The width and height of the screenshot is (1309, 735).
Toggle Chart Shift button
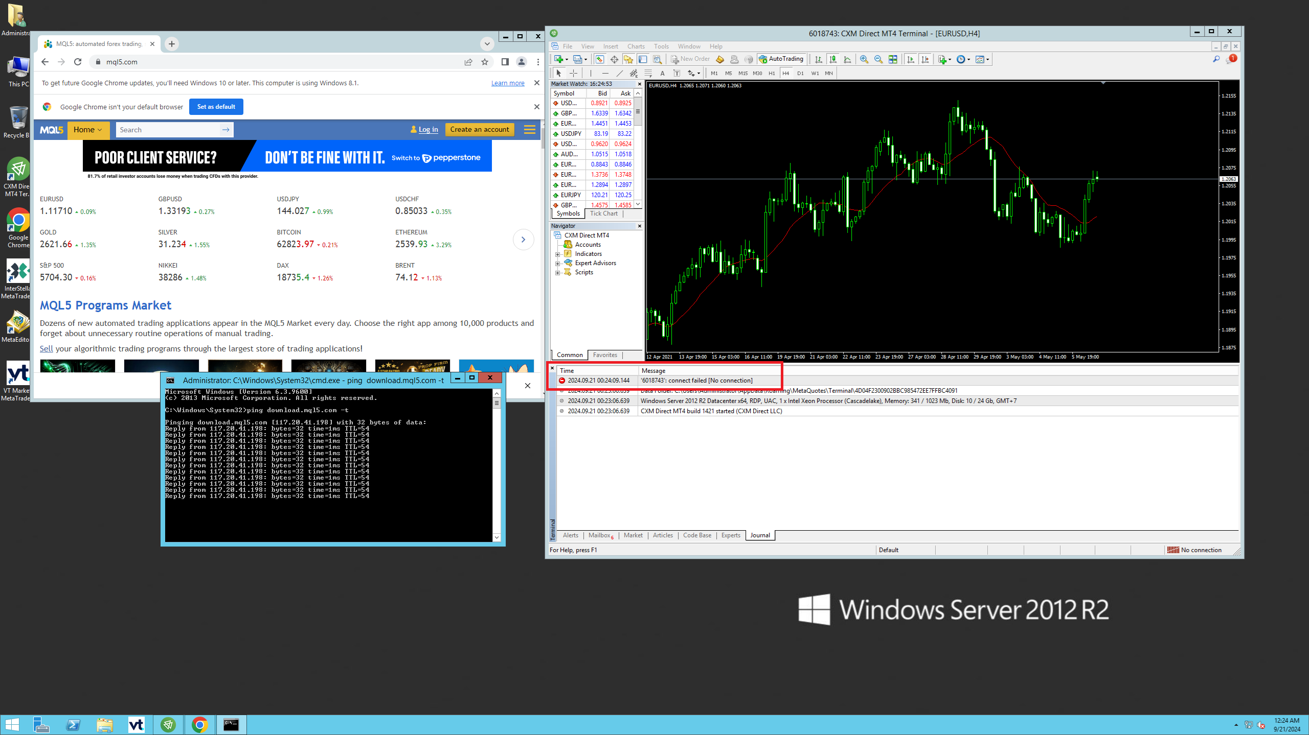coord(925,59)
